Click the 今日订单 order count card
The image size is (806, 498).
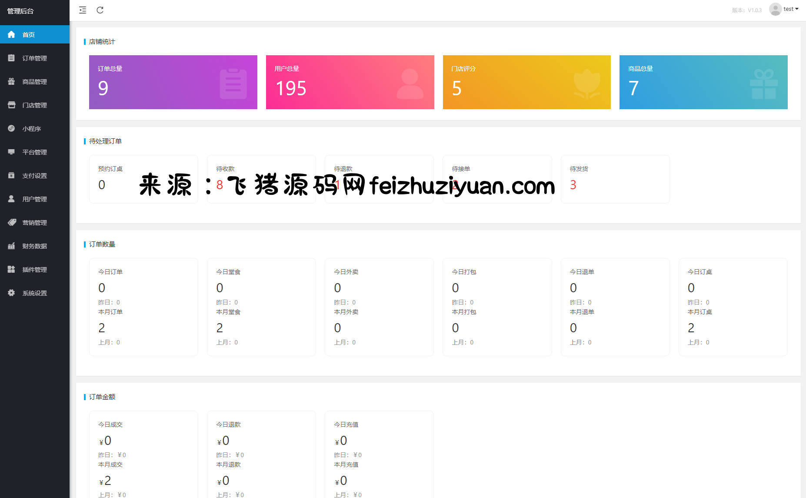[x=143, y=307]
